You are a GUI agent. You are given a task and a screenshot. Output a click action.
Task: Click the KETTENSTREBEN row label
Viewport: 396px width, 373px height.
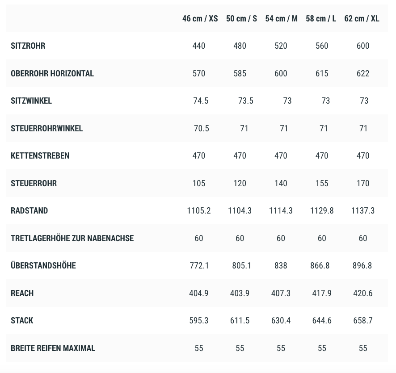pyautogui.click(x=40, y=156)
